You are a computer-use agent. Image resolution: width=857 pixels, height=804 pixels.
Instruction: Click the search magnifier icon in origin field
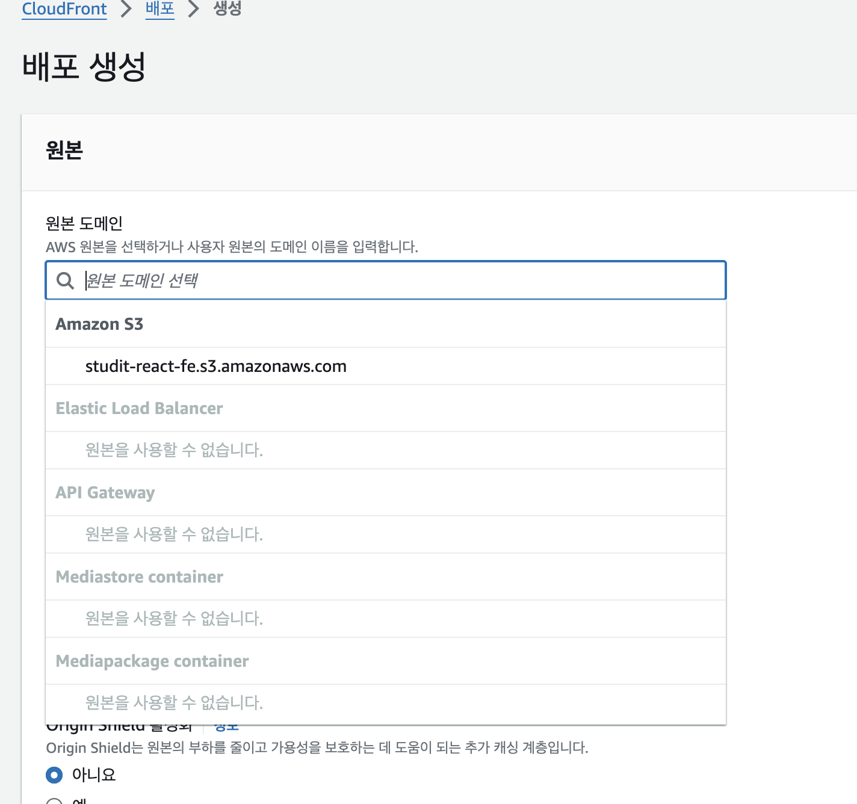coord(65,280)
